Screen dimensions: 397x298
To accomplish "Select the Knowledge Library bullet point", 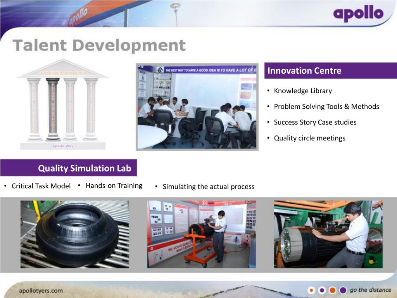I will point(303,90).
